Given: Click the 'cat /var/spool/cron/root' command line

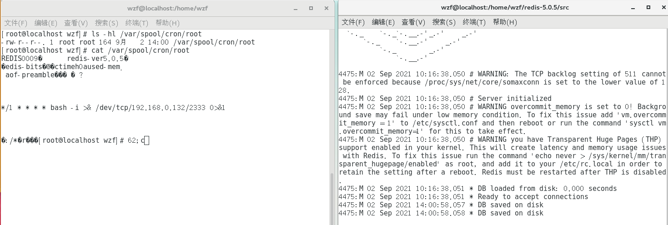Looking at the screenshot, I should pyautogui.click(x=95, y=50).
